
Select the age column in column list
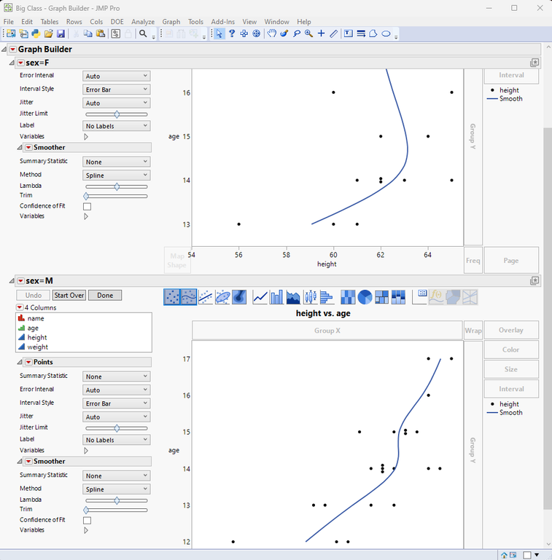click(33, 328)
